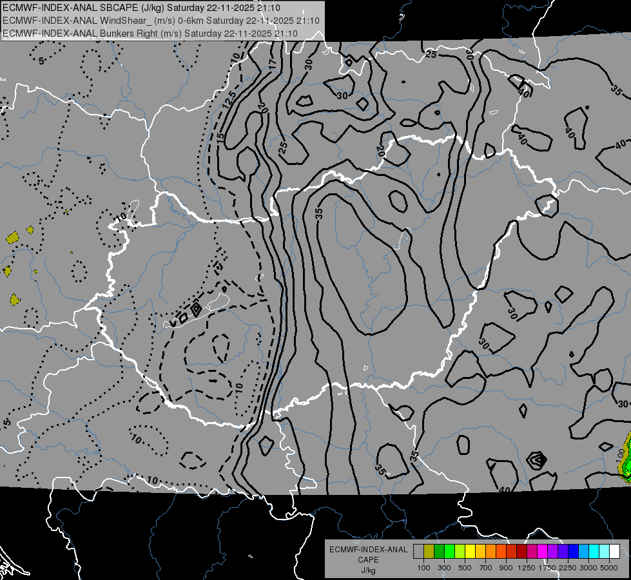Pick the white swatch above 5000
631x580 pixels.
tap(614, 551)
